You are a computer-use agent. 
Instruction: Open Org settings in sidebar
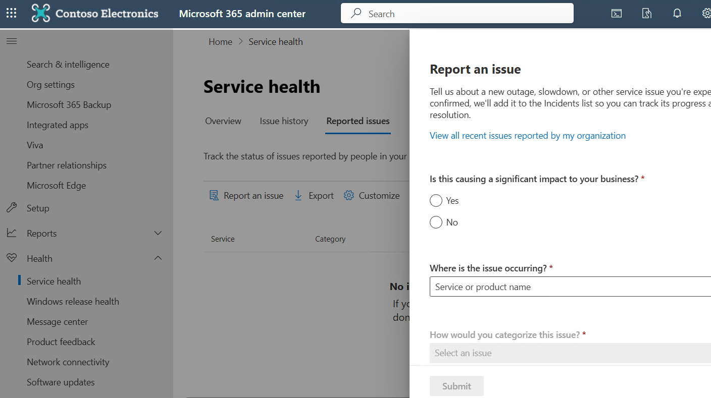50,85
